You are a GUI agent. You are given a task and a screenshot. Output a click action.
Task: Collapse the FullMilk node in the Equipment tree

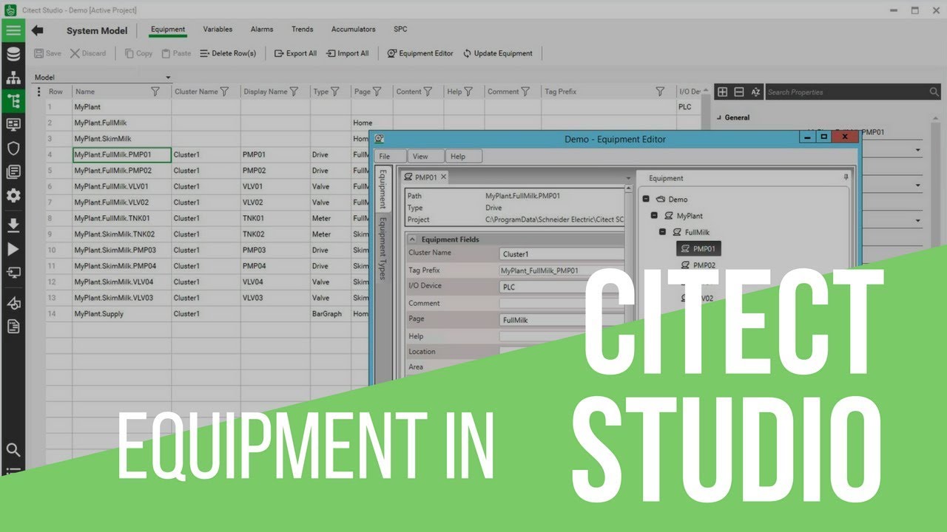click(x=663, y=232)
